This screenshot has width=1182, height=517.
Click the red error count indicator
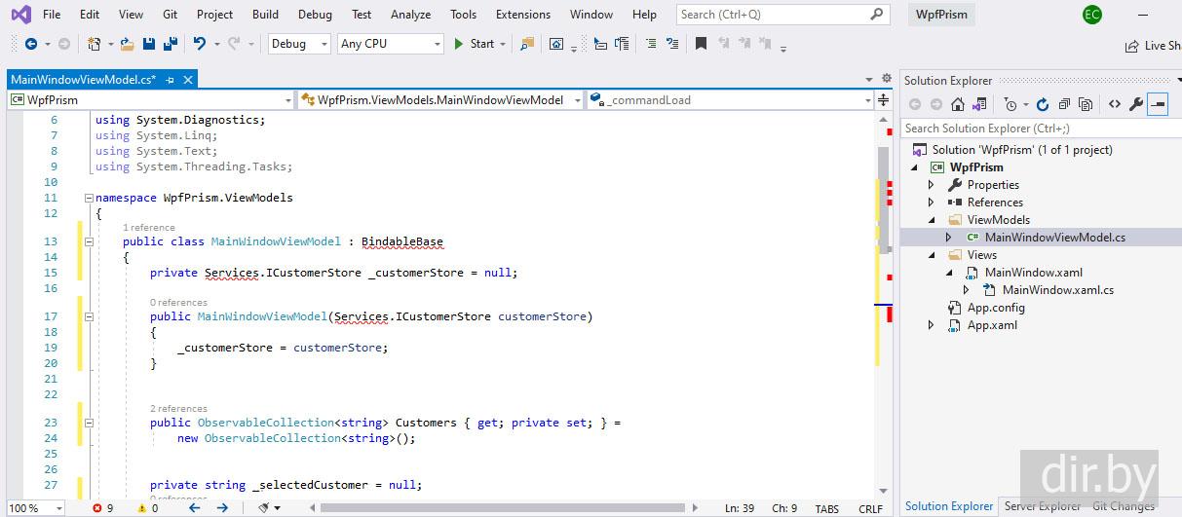[102, 508]
